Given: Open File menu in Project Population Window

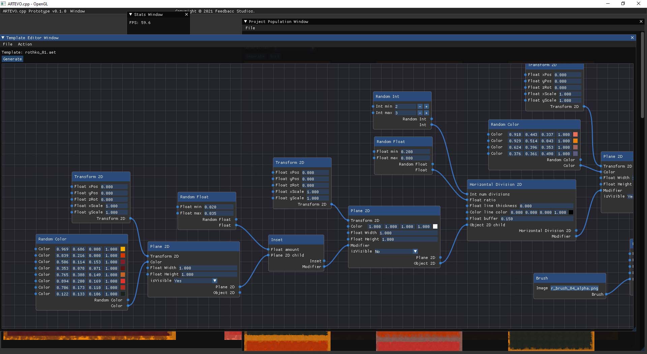Looking at the screenshot, I should point(250,28).
